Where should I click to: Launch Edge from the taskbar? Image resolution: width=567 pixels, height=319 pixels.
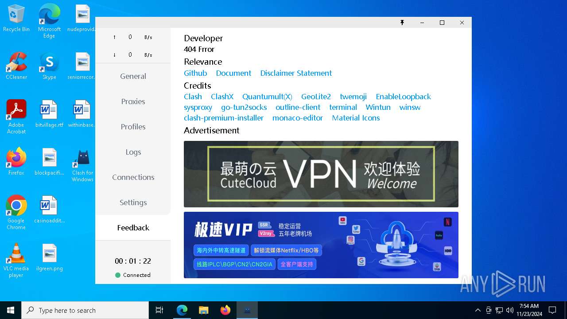182,310
